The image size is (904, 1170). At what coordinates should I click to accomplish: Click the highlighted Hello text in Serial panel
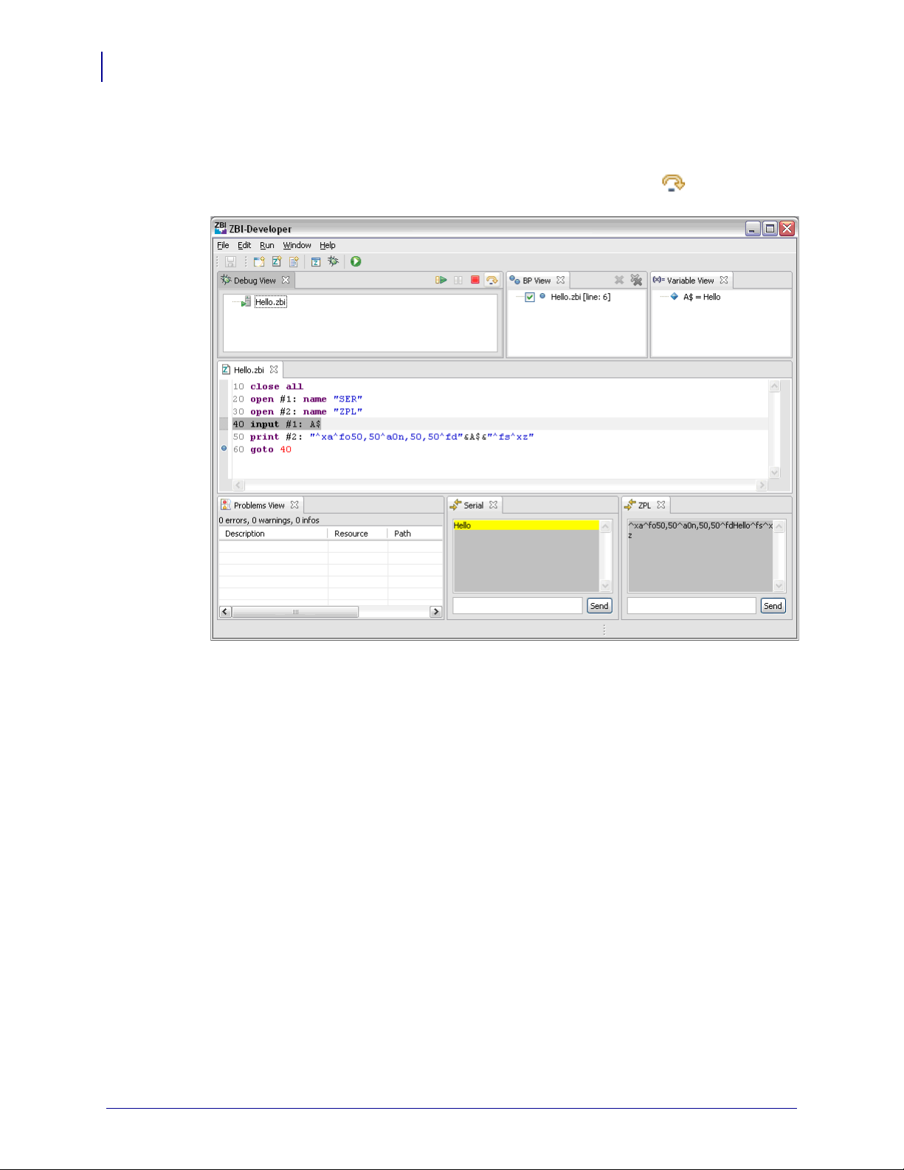(x=463, y=526)
